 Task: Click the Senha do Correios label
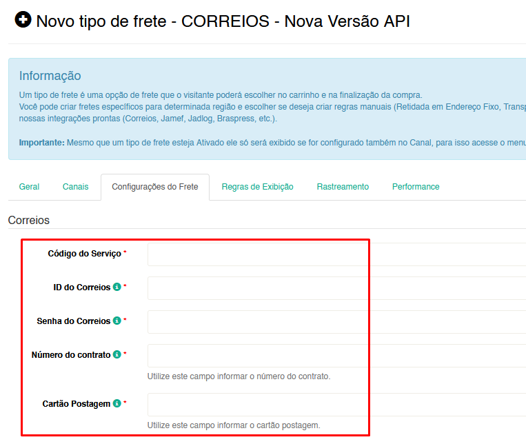(x=74, y=321)
